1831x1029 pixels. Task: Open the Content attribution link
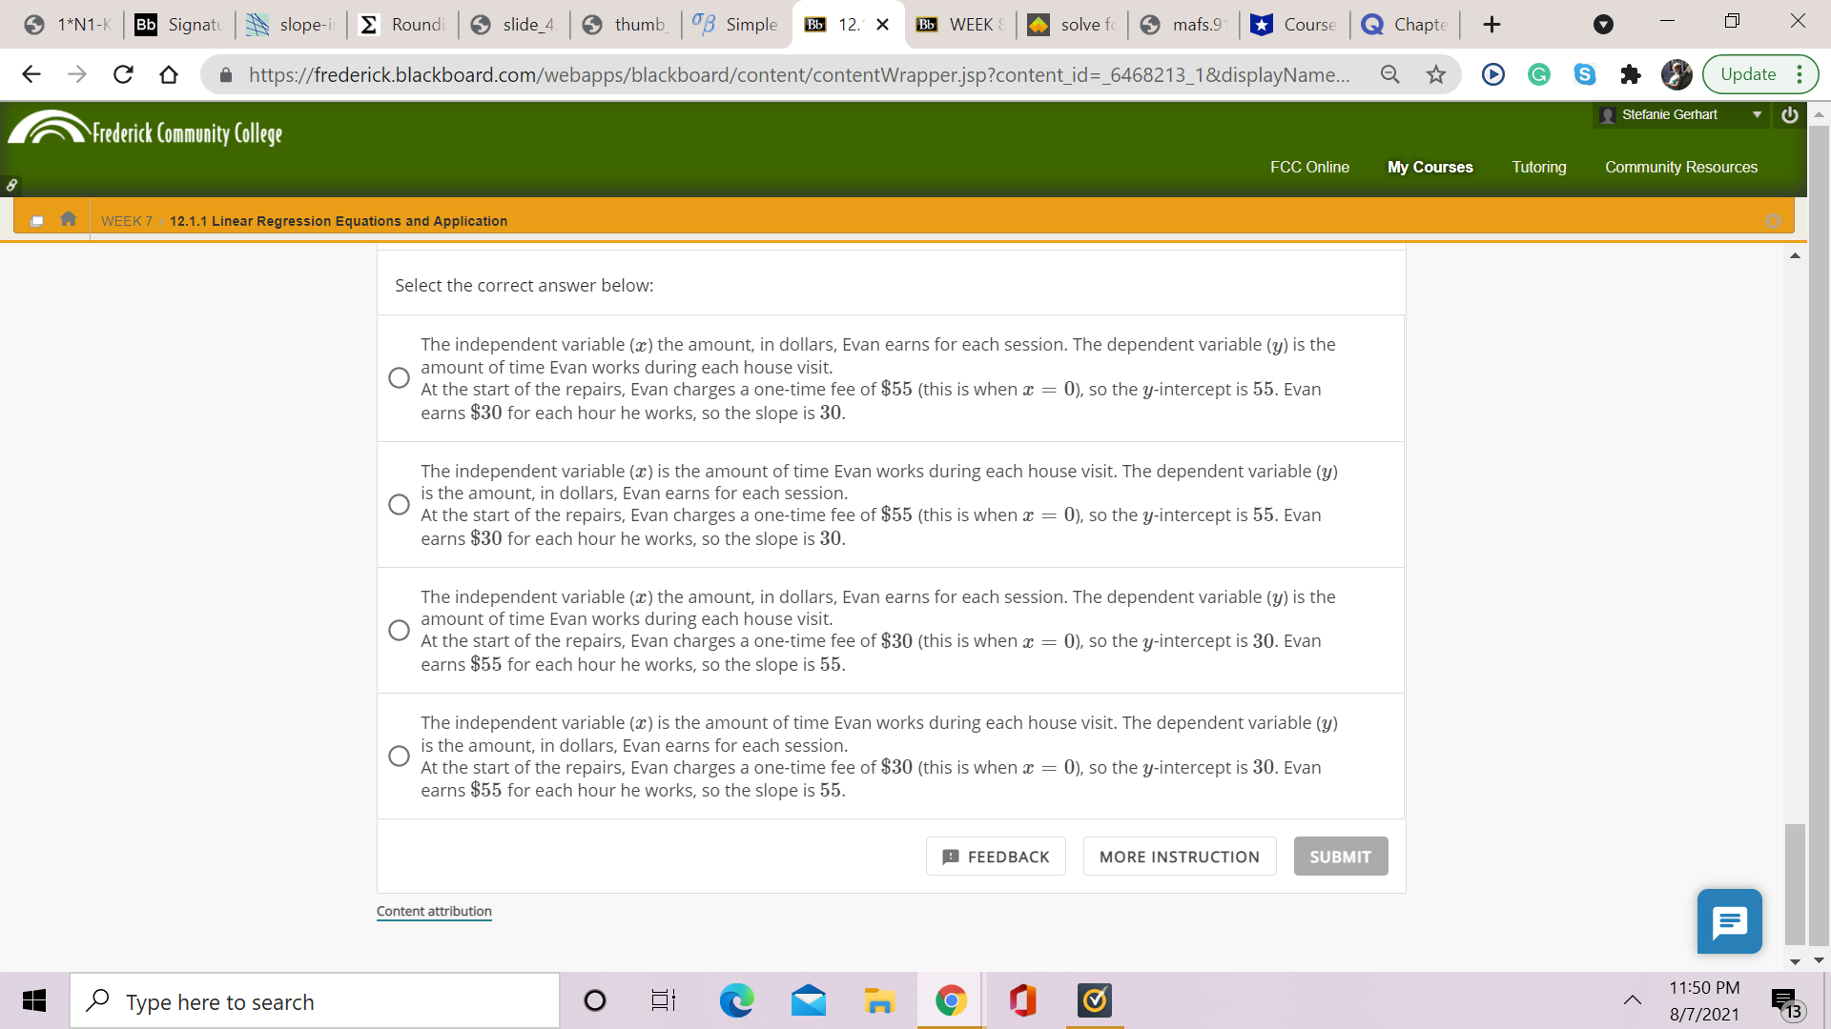(x=434, y=910)
